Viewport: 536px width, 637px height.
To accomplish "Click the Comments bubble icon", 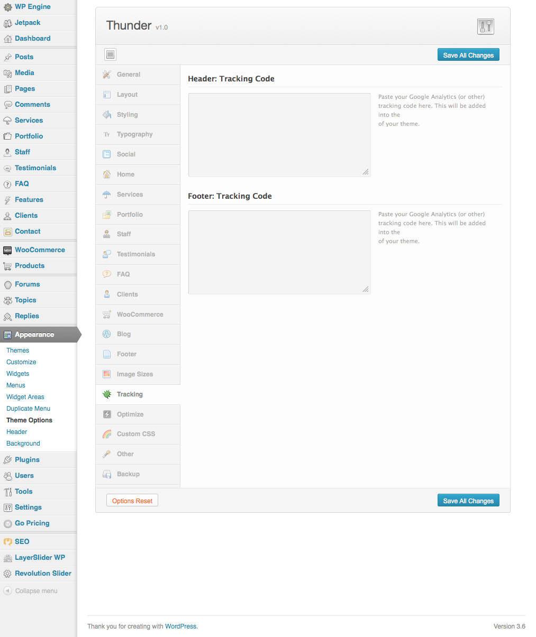I will (x=7, y=105).
